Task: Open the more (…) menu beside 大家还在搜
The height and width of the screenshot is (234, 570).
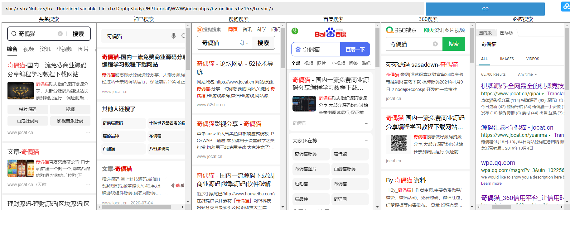Action: 366,141
